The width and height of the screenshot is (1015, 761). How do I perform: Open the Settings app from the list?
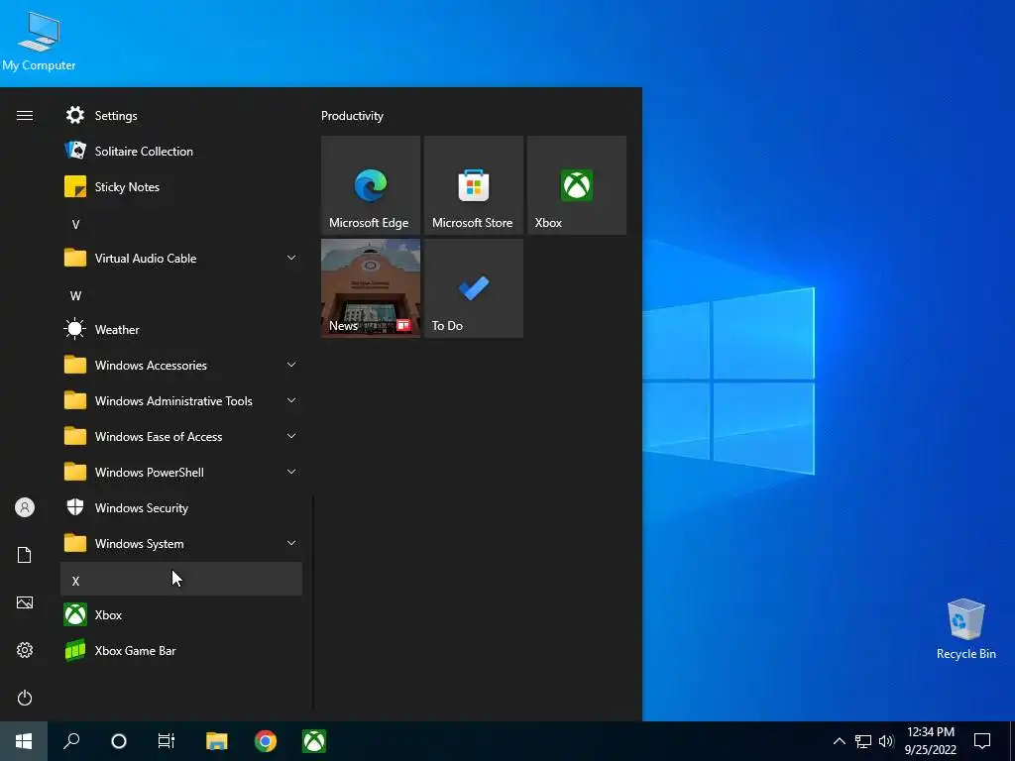pyautogui.click(x=181, y=115)
